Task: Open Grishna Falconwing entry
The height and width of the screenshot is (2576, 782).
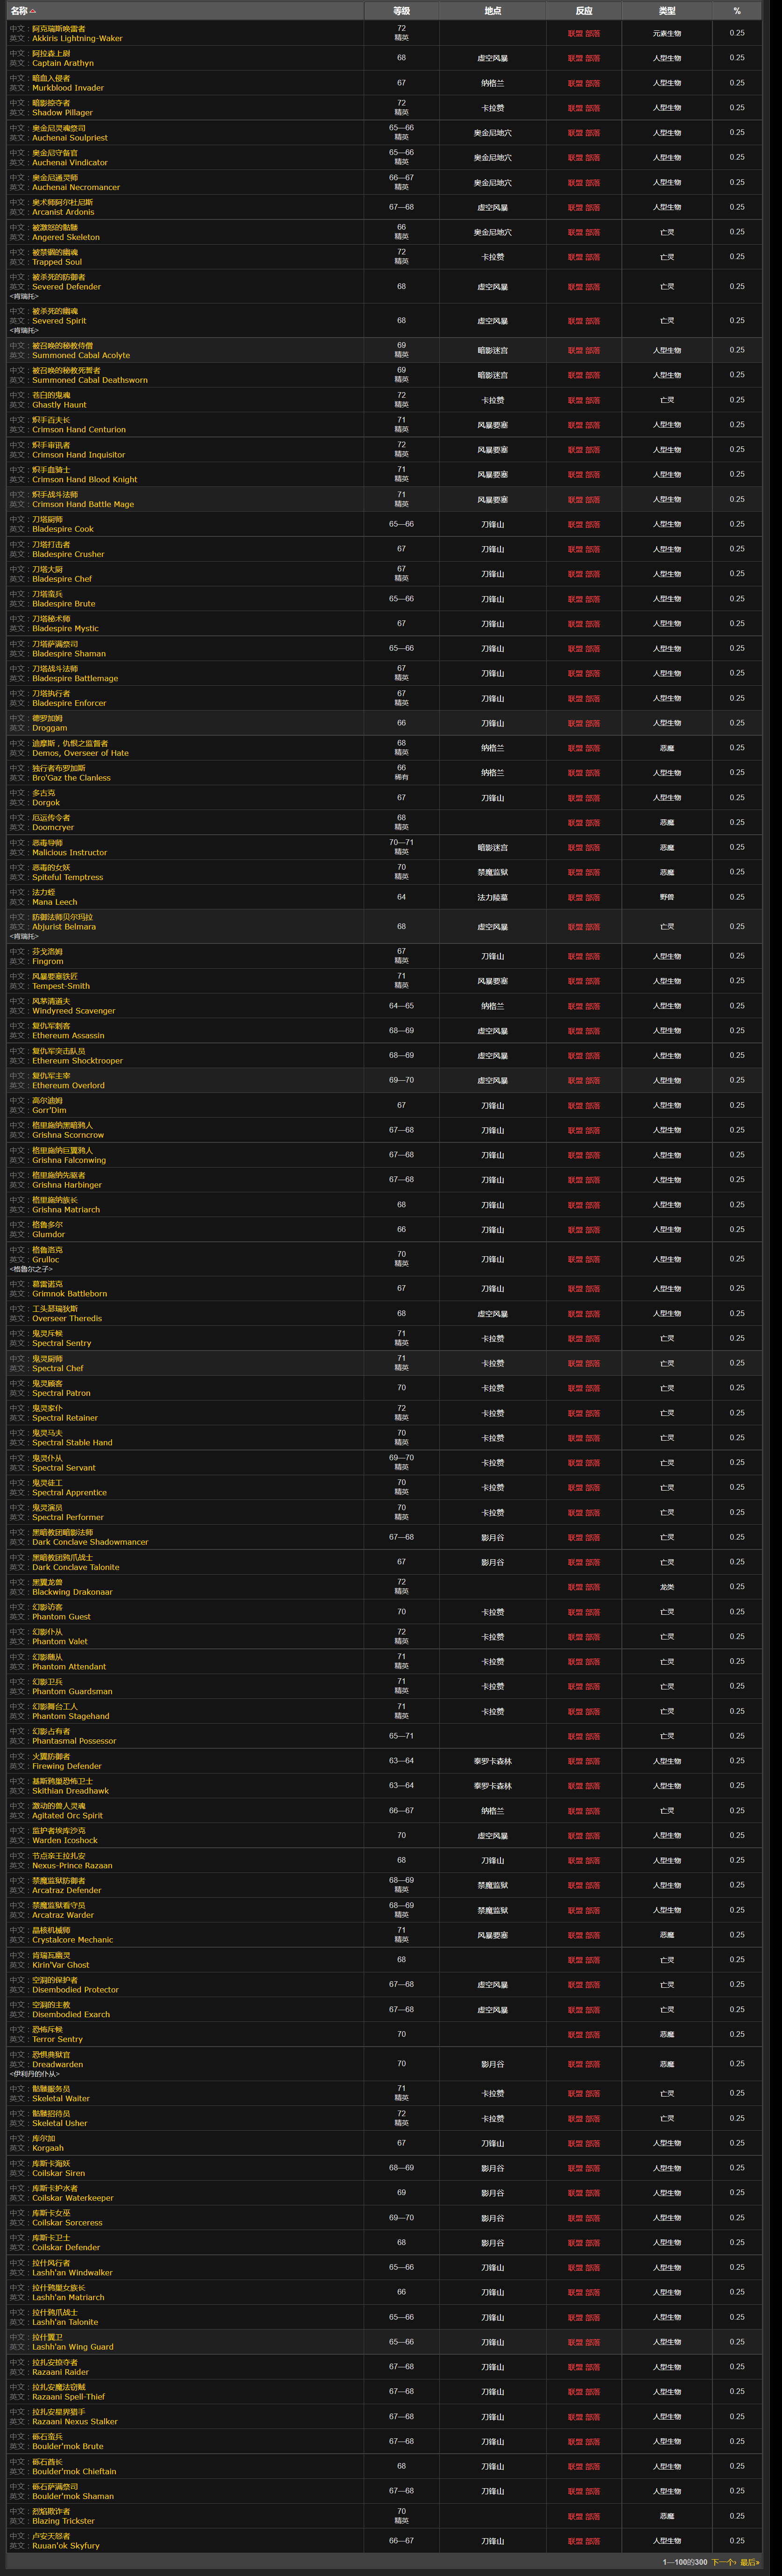Action: point(69,1160)
